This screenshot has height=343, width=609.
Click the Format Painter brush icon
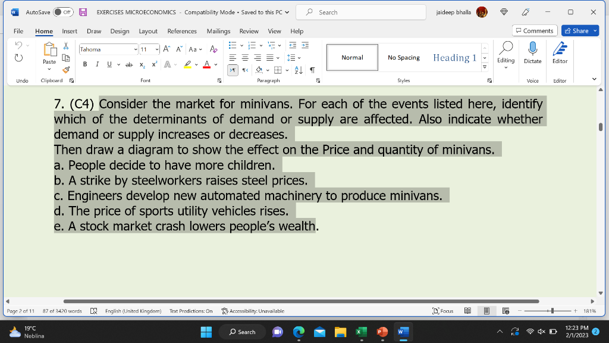click(65, 70)
